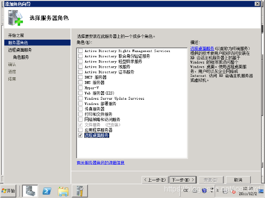Screen dimensions: 265x198
Task: Click 取消 cancel button
Action: [x=238, y=180]
